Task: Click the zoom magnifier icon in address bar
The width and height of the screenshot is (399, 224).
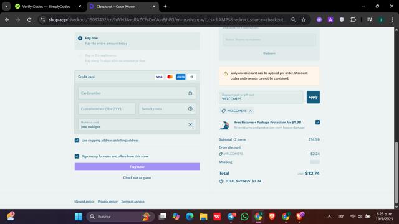Action: click(x=294, y=19)
